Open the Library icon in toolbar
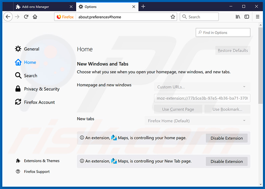 pyautogui.click(x=238, y=17)
